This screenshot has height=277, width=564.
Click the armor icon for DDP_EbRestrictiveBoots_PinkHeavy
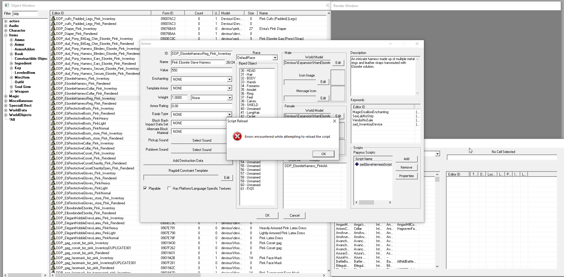53,118
